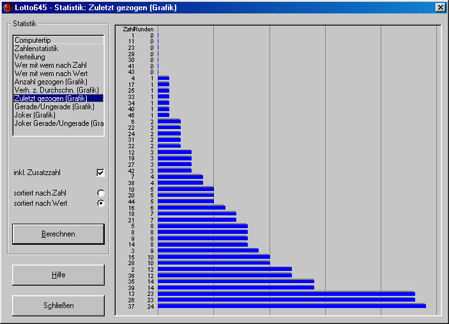Click number 28 label in Zahl column
This screenshot has width=449, height=324.
(x=131, y=263)
